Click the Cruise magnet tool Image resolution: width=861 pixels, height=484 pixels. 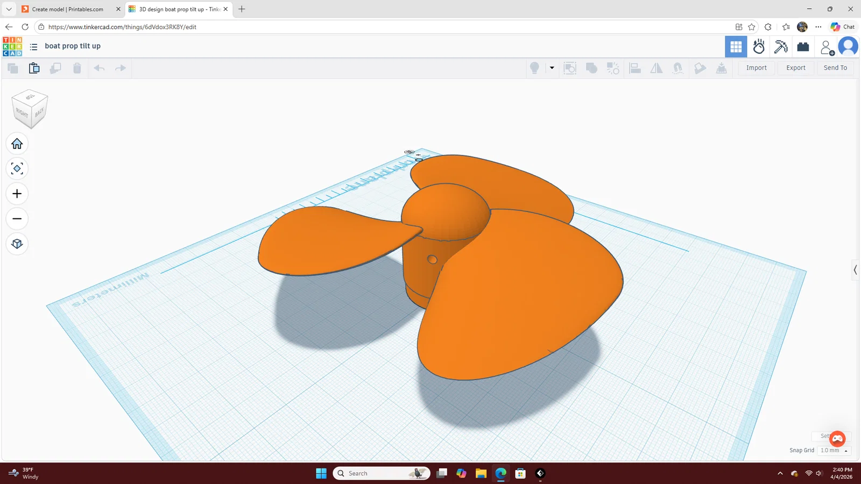point(678,68)
